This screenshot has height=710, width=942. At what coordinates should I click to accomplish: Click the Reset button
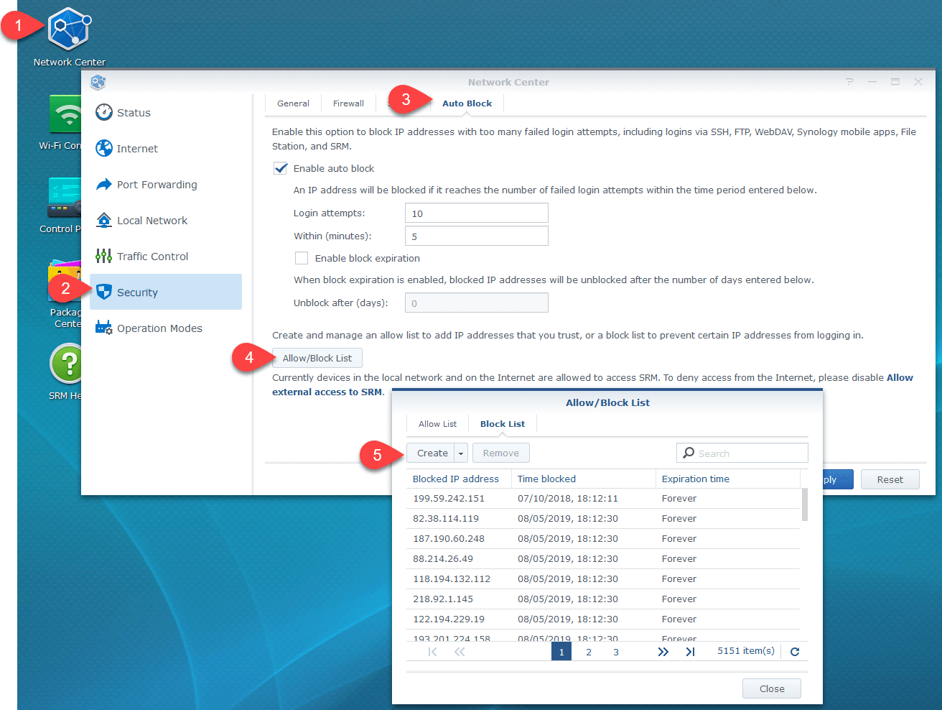click(890, 479)
